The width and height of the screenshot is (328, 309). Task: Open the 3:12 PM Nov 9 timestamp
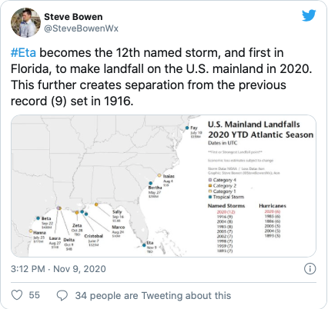(x=59, y=269)
